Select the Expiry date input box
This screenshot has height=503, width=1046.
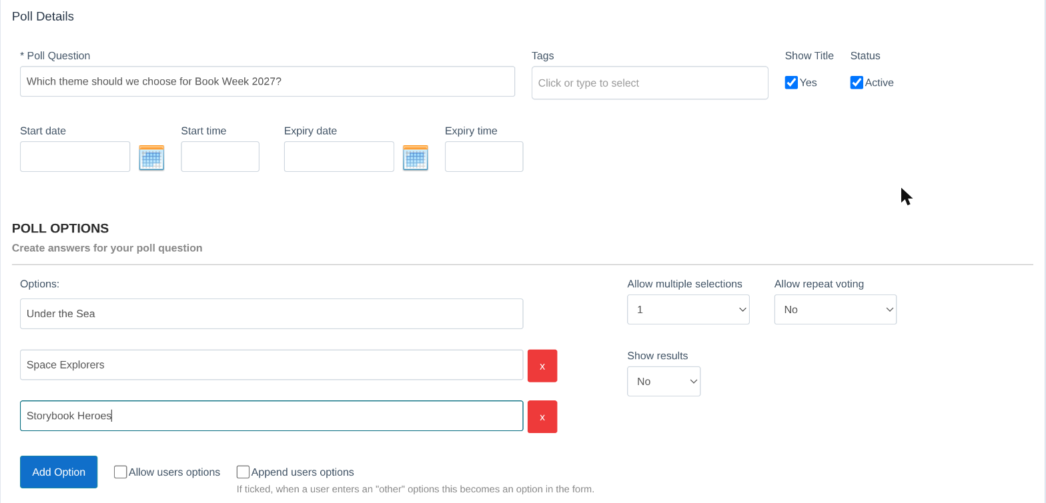tap(339, 157)
